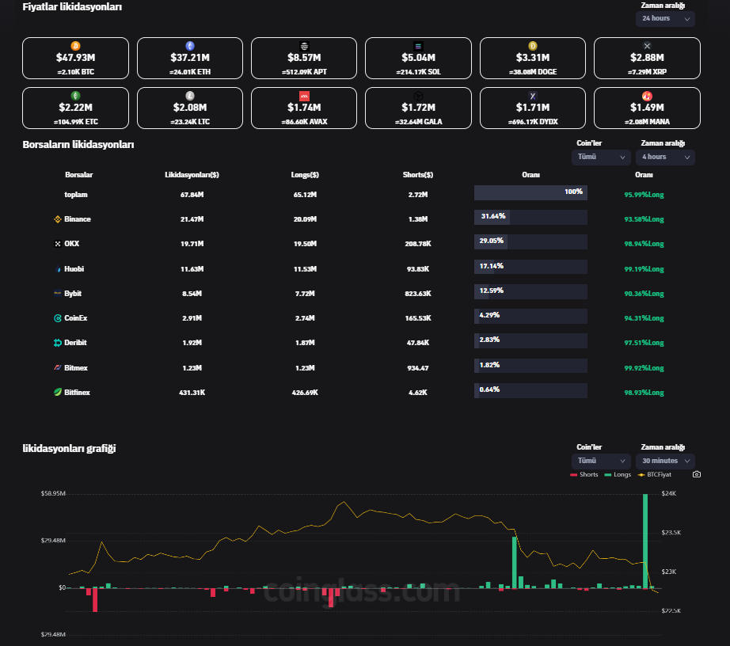The image size is (730, 646).
Task: Open the Tümü coin dropdown above exchanges table
Action: [x=600, y=157]
